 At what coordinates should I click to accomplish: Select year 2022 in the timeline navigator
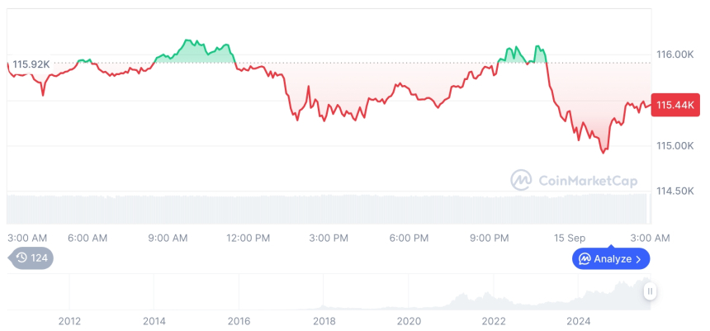pyautogui.click(x=494, y=320)
